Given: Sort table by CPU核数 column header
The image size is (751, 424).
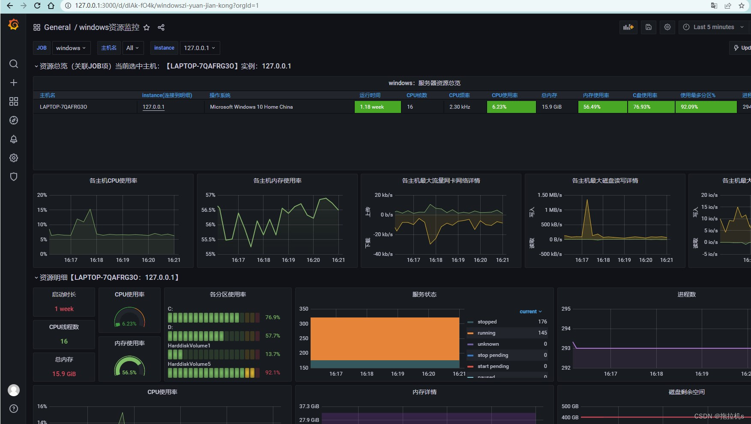Looking at the screenshot, I should pyautogui.click(x=417, y=95).
